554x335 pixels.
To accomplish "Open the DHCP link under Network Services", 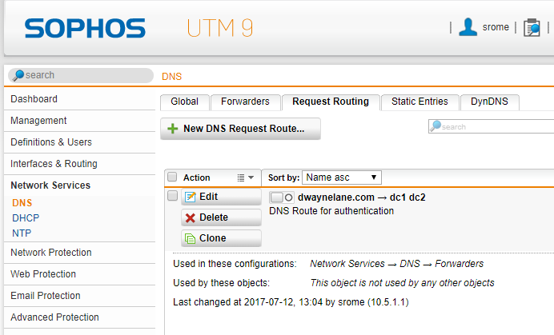I will coord(26,217).
